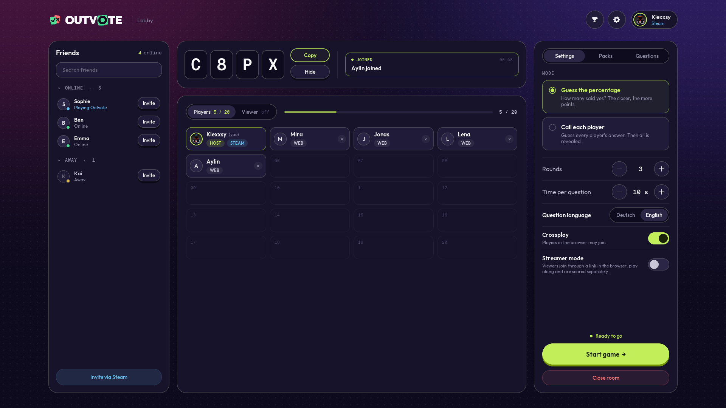Click Klexxsy host avatar in player grid
Screen dimensions: 726x408
(196, 139)
